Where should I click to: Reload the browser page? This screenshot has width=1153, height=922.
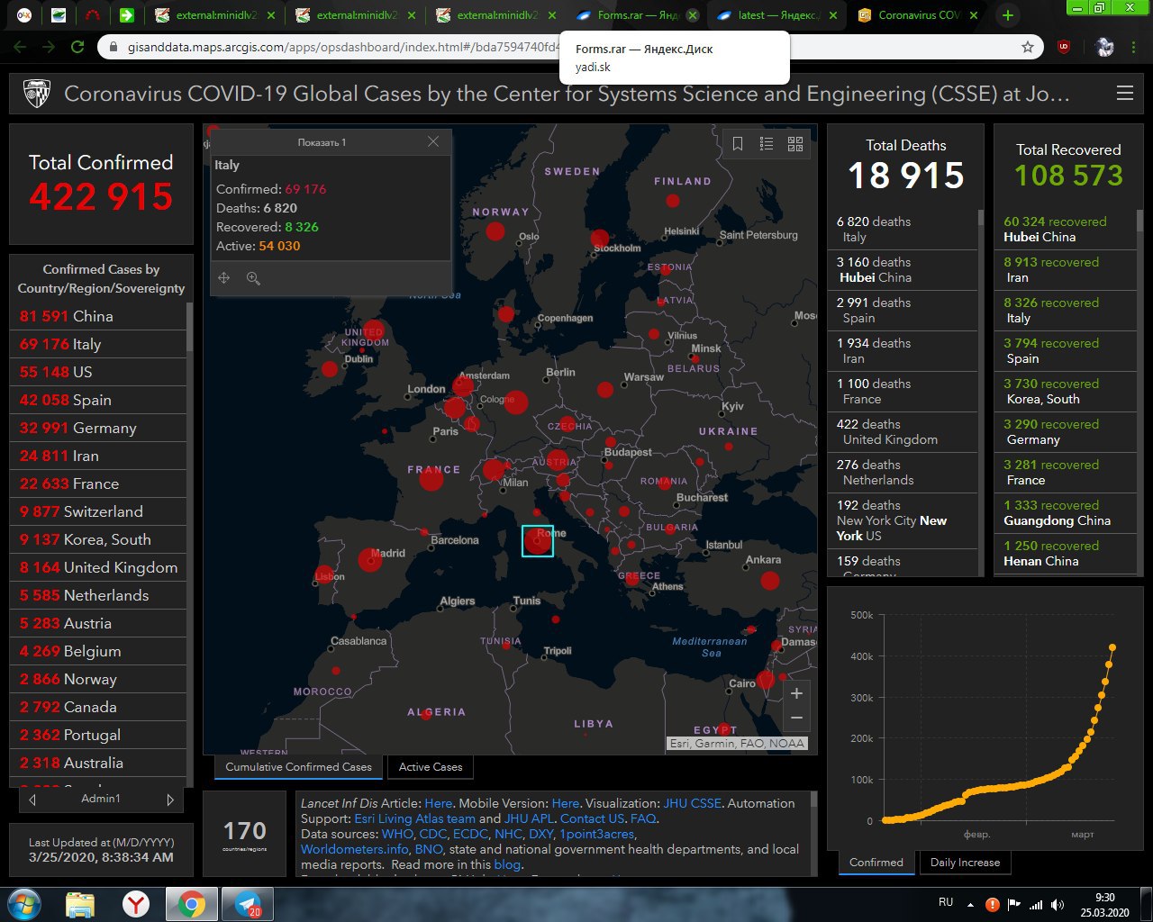77,47
